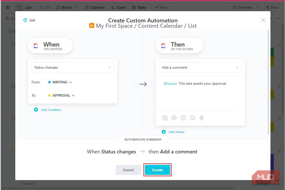Click the dialog's vertical scrollbar
The height and width of the screenshot is (190, 285).
click(268, 81)
